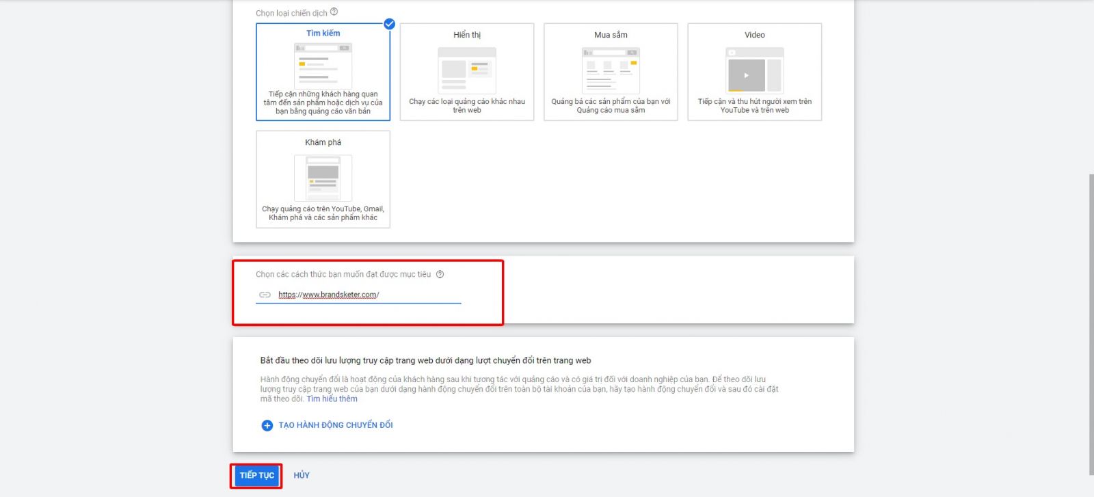Click the page vertical scrollbar
Viewport: 1094px width, 497px height.
1091,325
